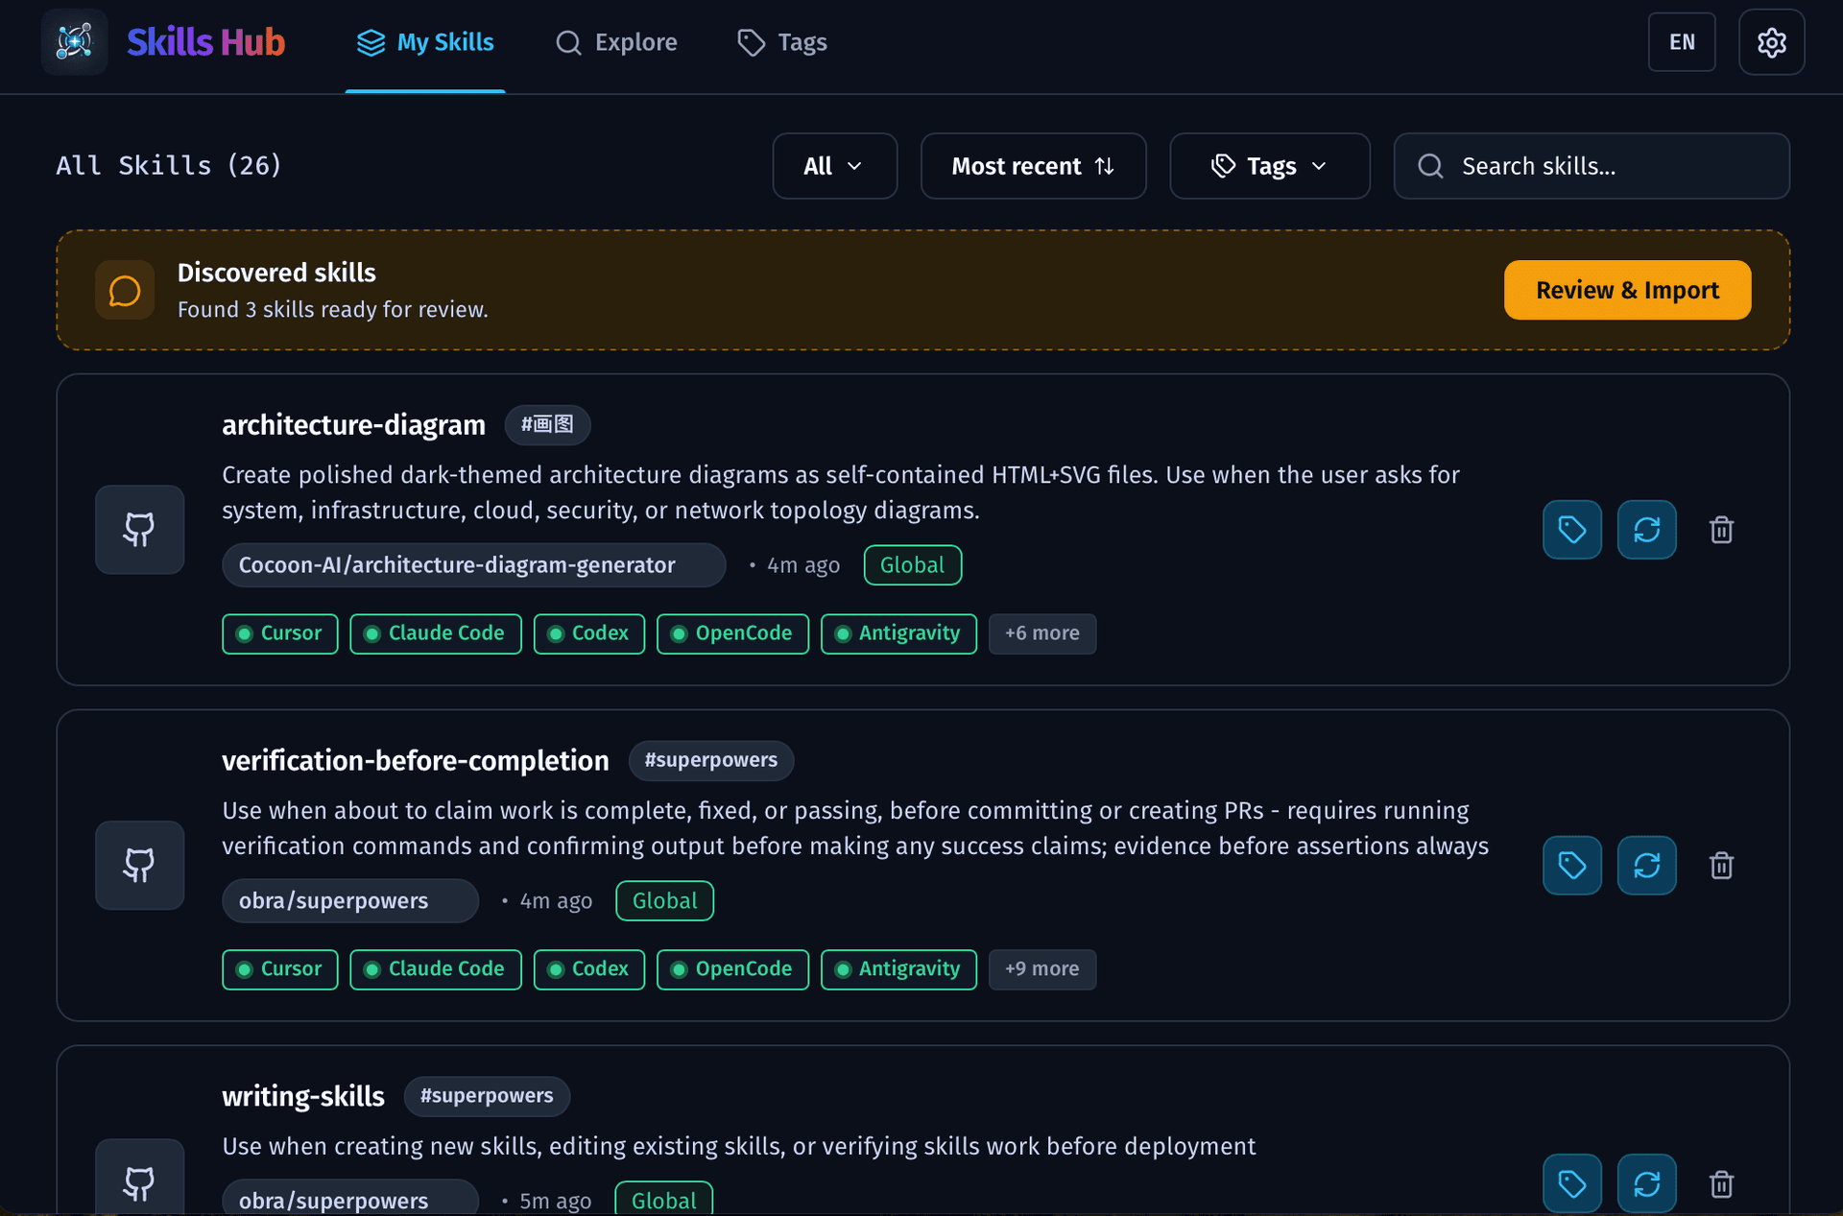This screenshot has width=1843, height=1216.
Task: Click the '4m ago' timestamp on architecture-diagram
Action: pos(803,565)
